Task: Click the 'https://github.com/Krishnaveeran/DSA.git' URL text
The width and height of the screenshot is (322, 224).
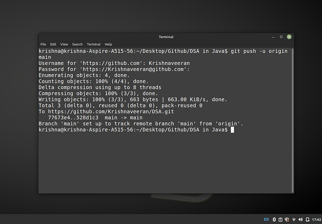Action: click(111, 112)
